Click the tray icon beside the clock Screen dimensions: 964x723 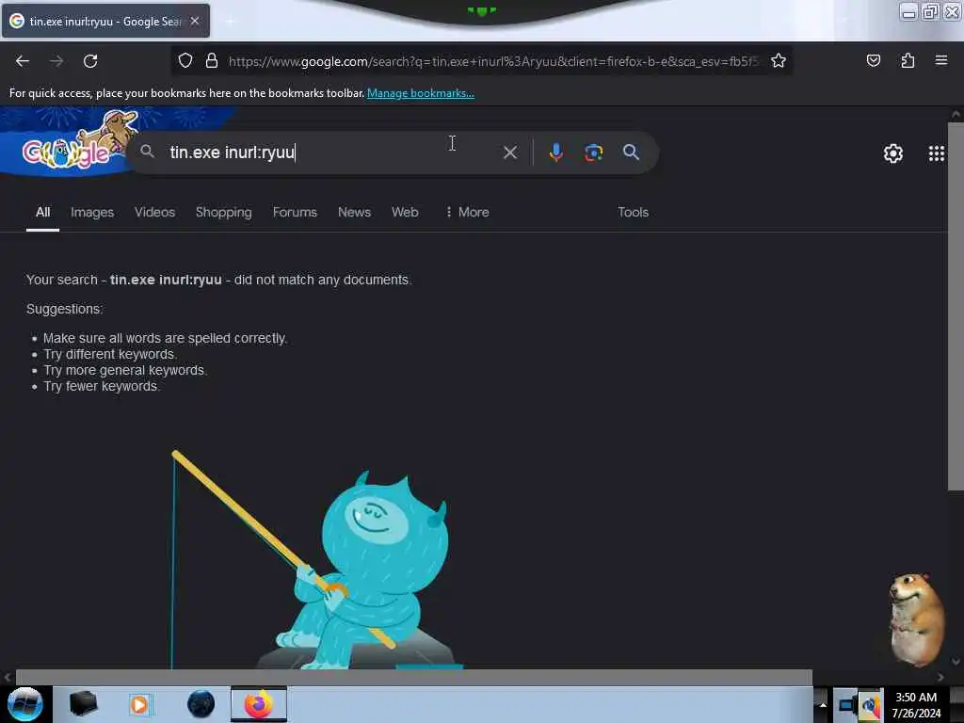pyautogui.click(x=870, y=705)
